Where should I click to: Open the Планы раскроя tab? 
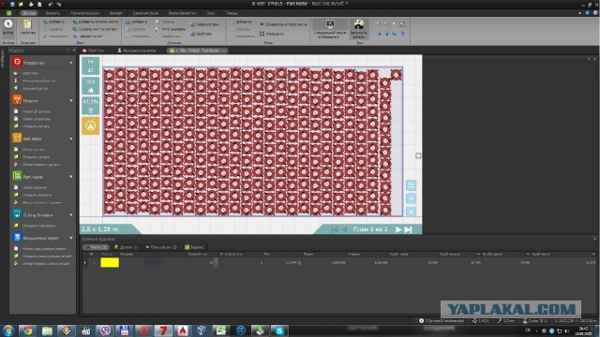pos(161,247)
